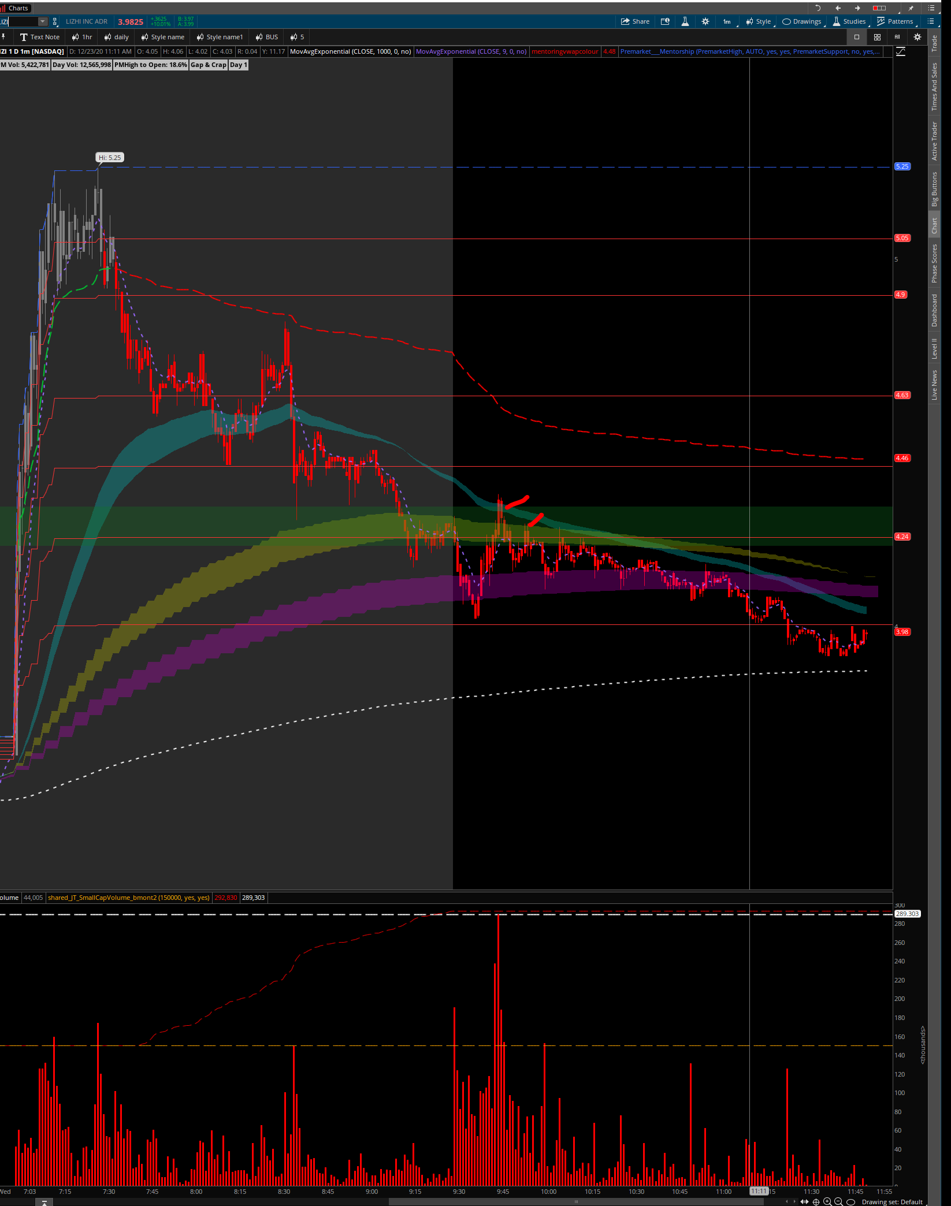Click the 289.303 volume axis label
The width and height of the screenshot is (951, 1206).
[x=907, y=914]
